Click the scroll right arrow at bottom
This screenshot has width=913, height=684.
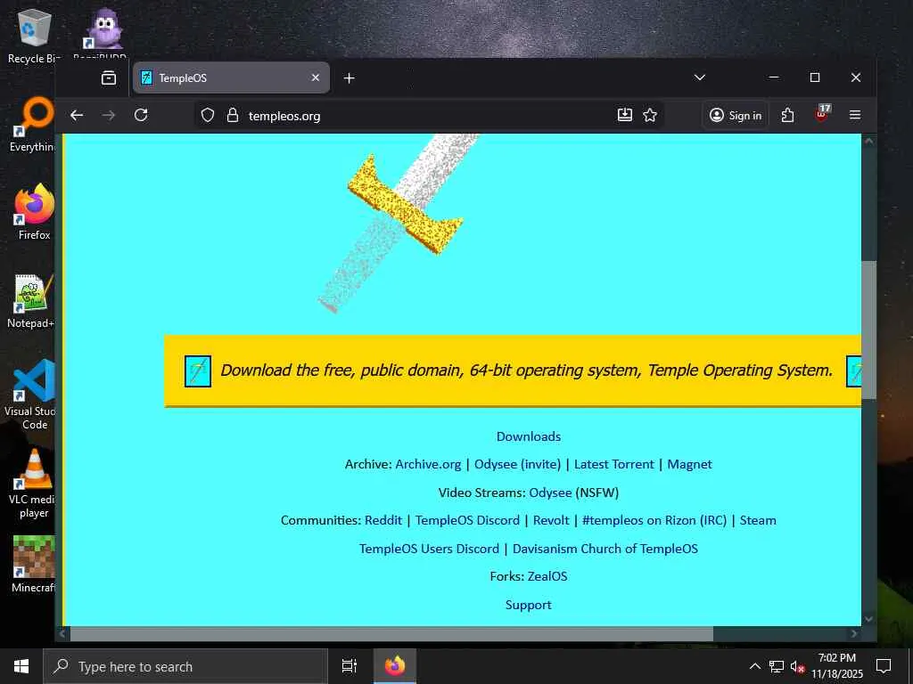854,633
